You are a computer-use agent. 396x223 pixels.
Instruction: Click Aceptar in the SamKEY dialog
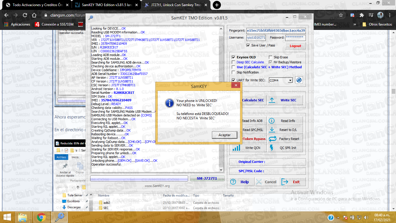click(x=224, y=135)
